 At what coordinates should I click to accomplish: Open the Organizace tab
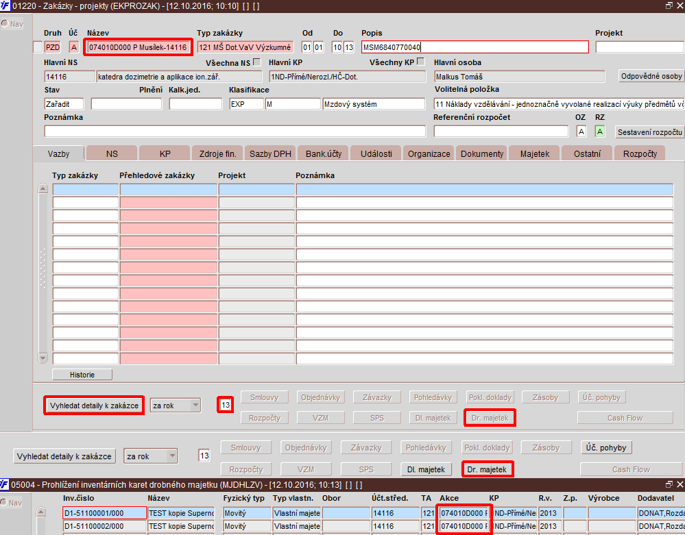tap(429, 153)
